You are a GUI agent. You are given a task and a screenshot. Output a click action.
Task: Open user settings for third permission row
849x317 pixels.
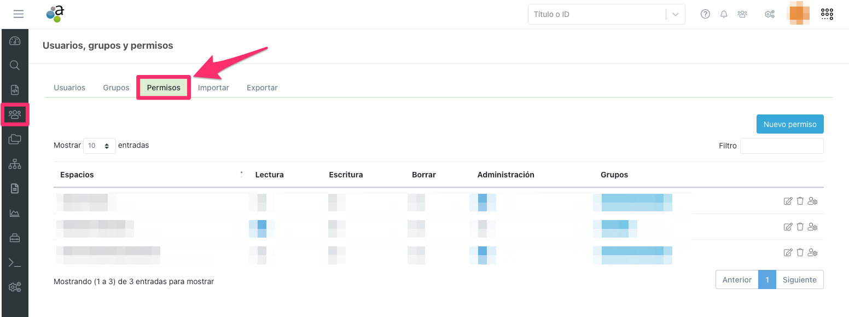(812, 252)
